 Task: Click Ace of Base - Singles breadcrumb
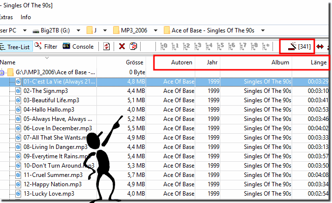[x=209, y=30]
